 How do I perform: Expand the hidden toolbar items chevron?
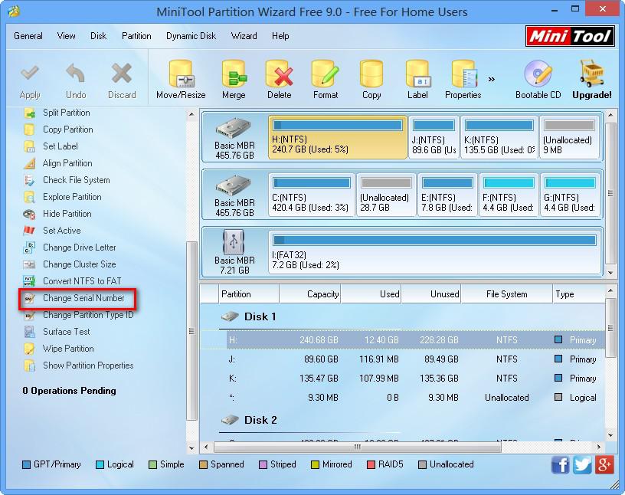tap(492, 77)
